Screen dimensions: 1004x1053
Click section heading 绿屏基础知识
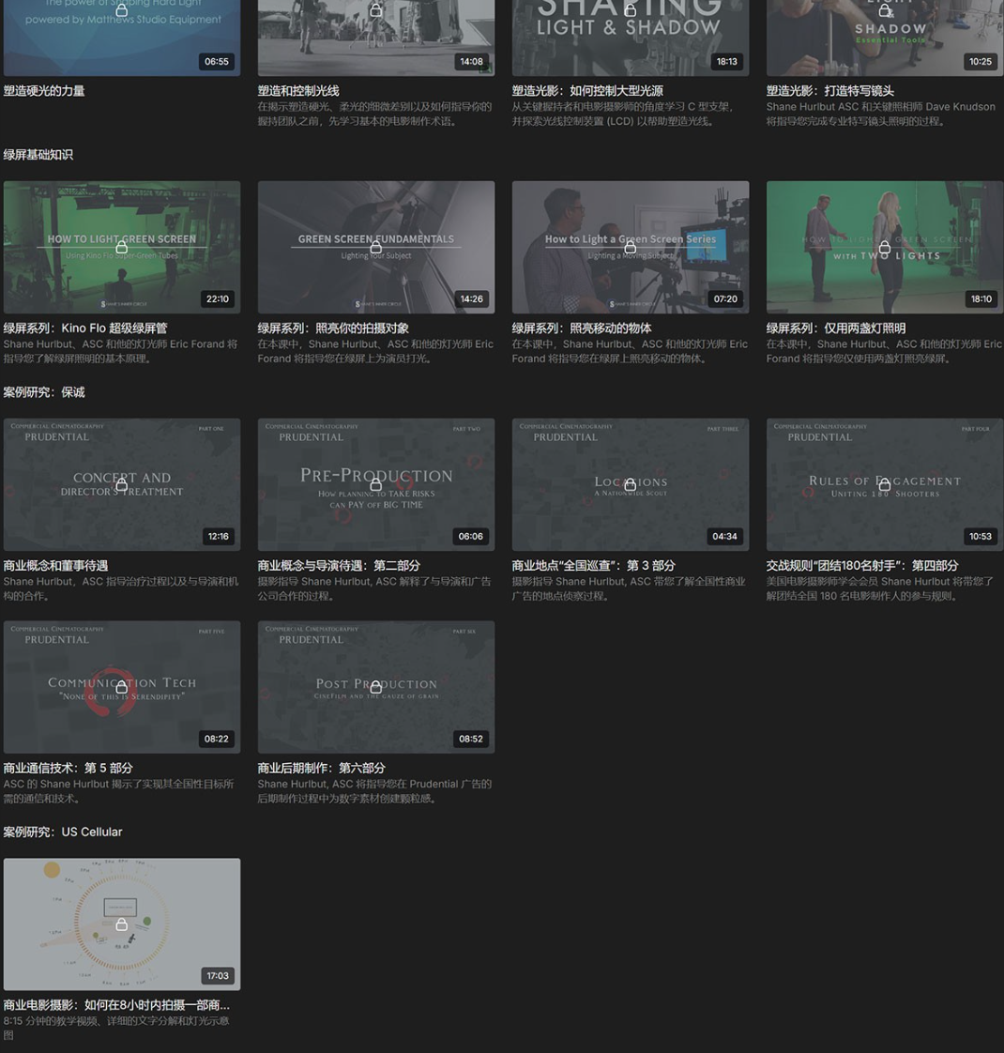point(38,155)
